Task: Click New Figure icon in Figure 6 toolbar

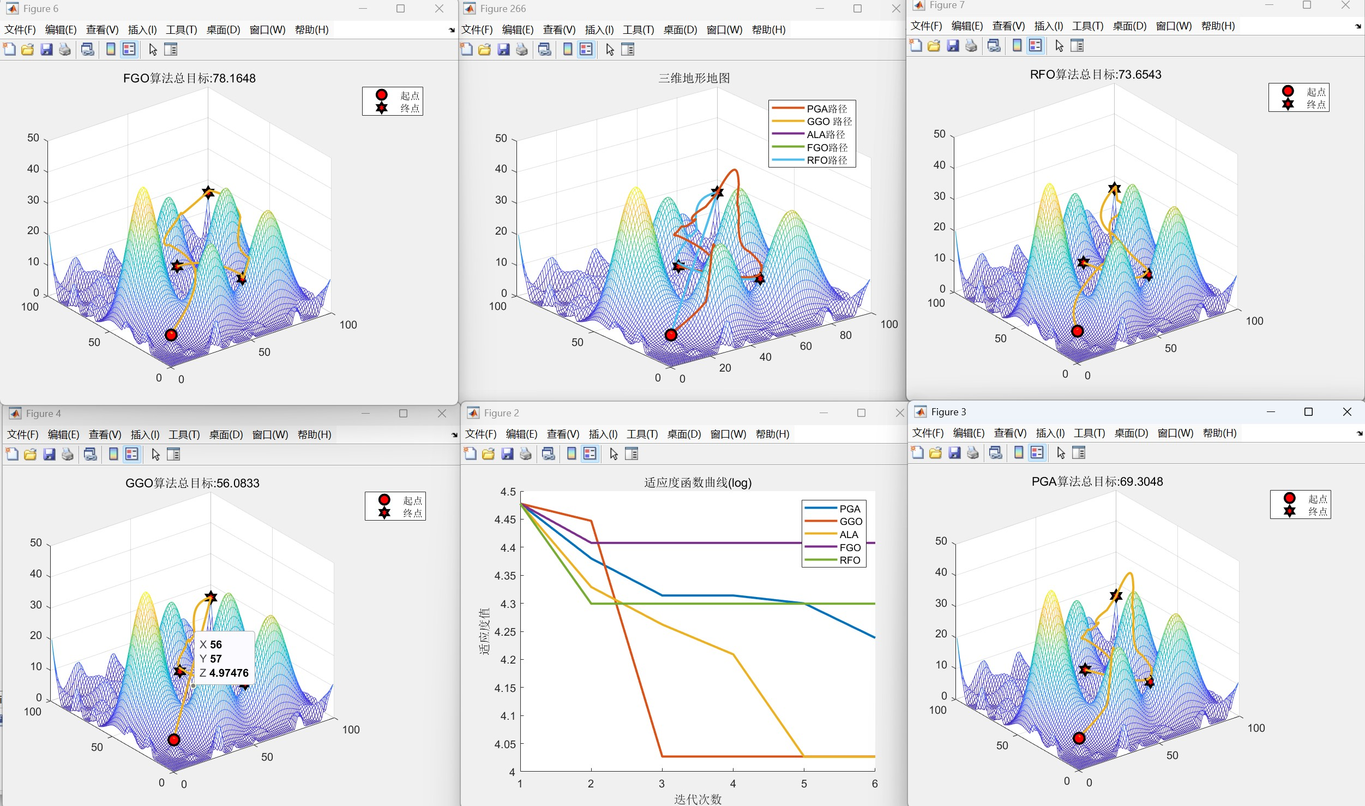Action: click(x=9, y=50)
